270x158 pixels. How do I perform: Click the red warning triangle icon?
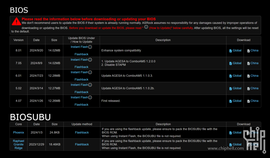(16, 21)
